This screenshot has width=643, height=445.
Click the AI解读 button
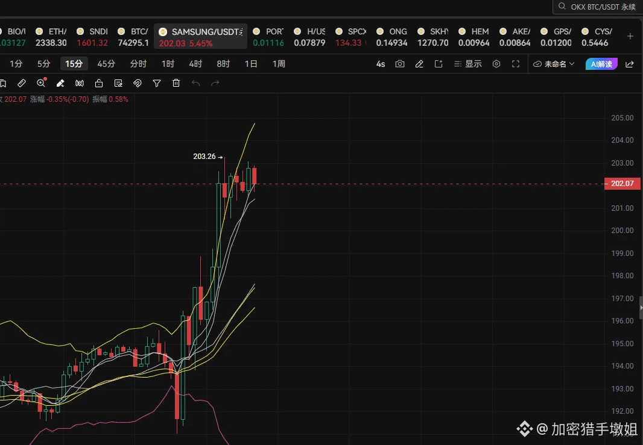(601, 64)
